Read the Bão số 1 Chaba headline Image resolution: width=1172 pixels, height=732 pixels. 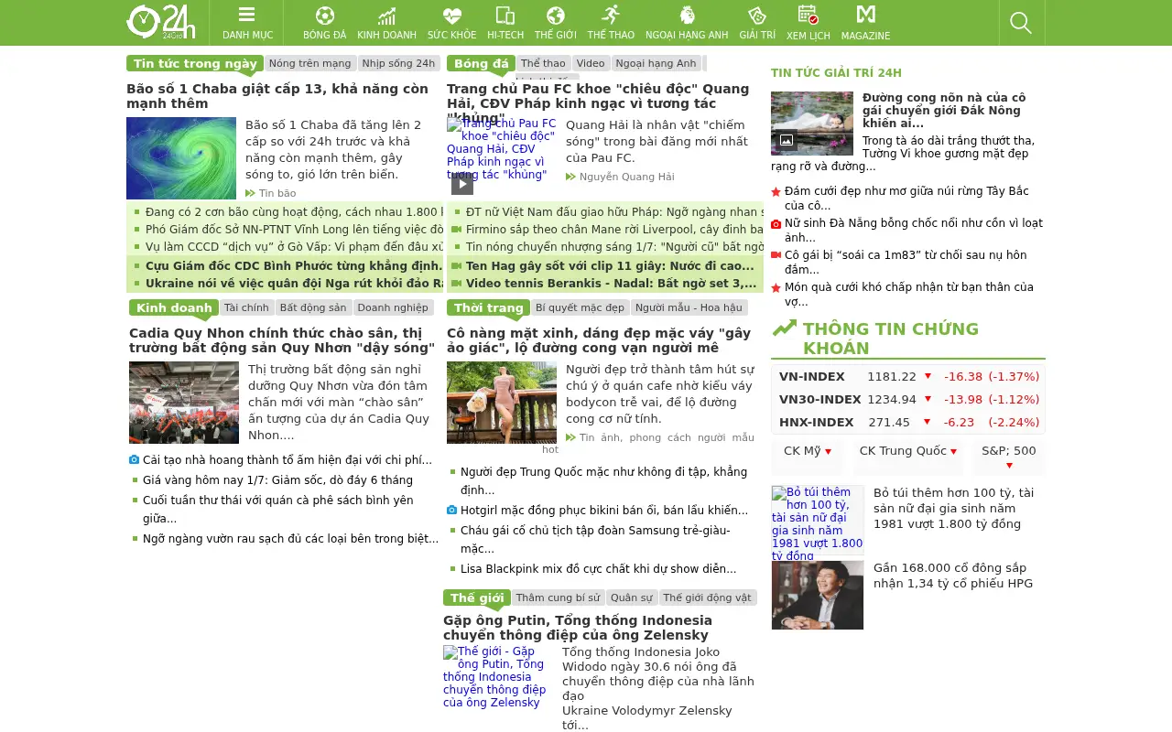tap(277, 96)
